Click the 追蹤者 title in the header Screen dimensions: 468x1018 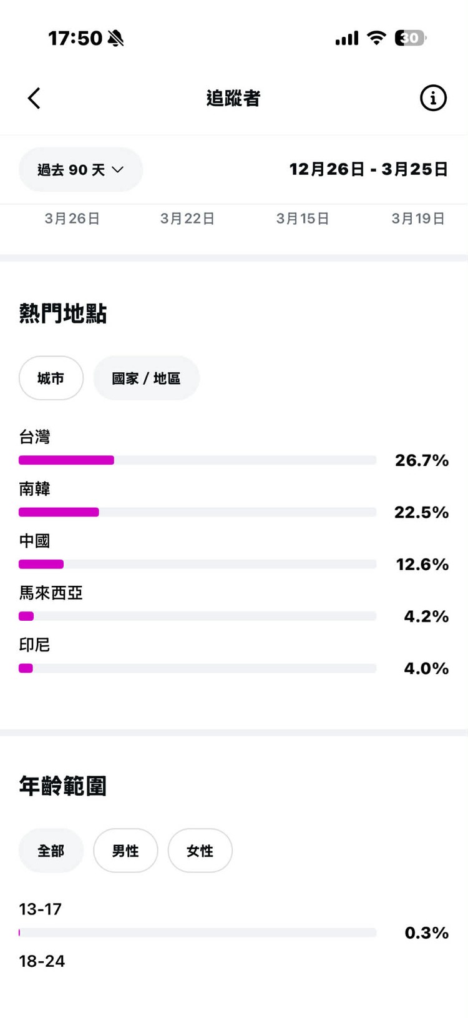233,98
